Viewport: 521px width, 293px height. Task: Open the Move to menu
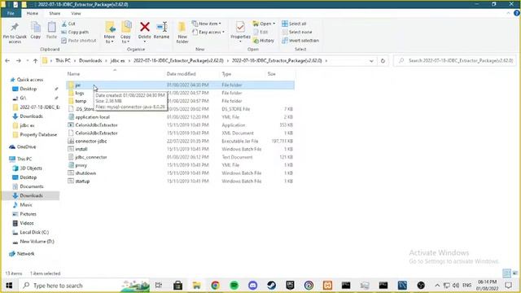pos(109,33)
